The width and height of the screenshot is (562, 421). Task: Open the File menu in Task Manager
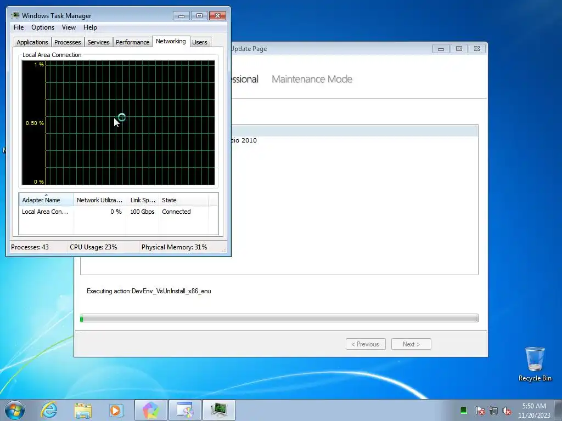coord(19,27)
